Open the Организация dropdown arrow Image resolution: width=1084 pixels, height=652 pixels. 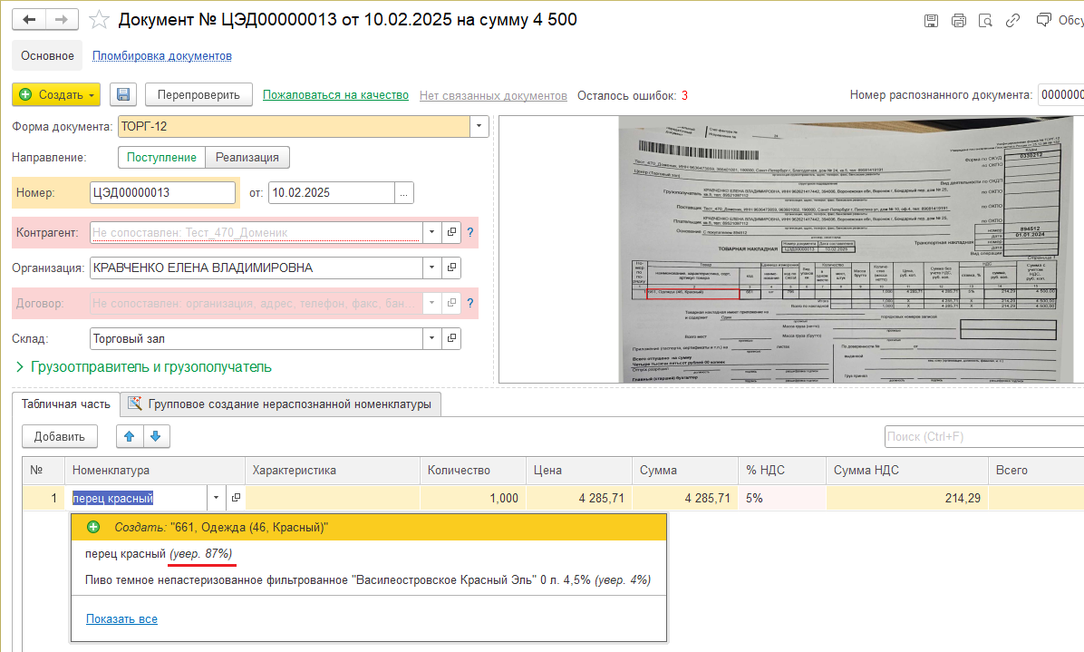click(x=431, y=268)
